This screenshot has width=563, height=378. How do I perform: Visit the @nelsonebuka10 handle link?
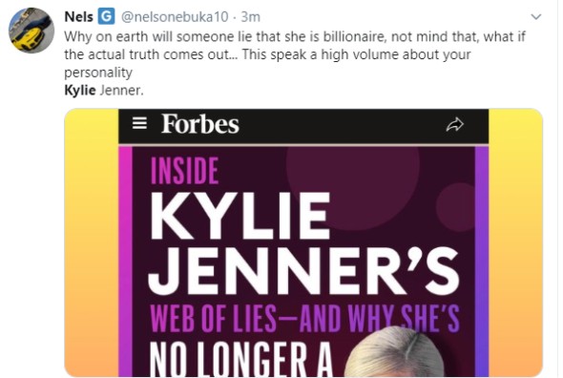[x=175, y=17]
